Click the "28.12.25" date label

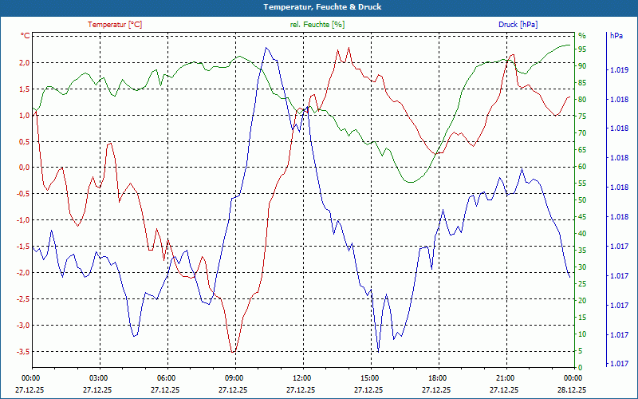tap(572, 389)
